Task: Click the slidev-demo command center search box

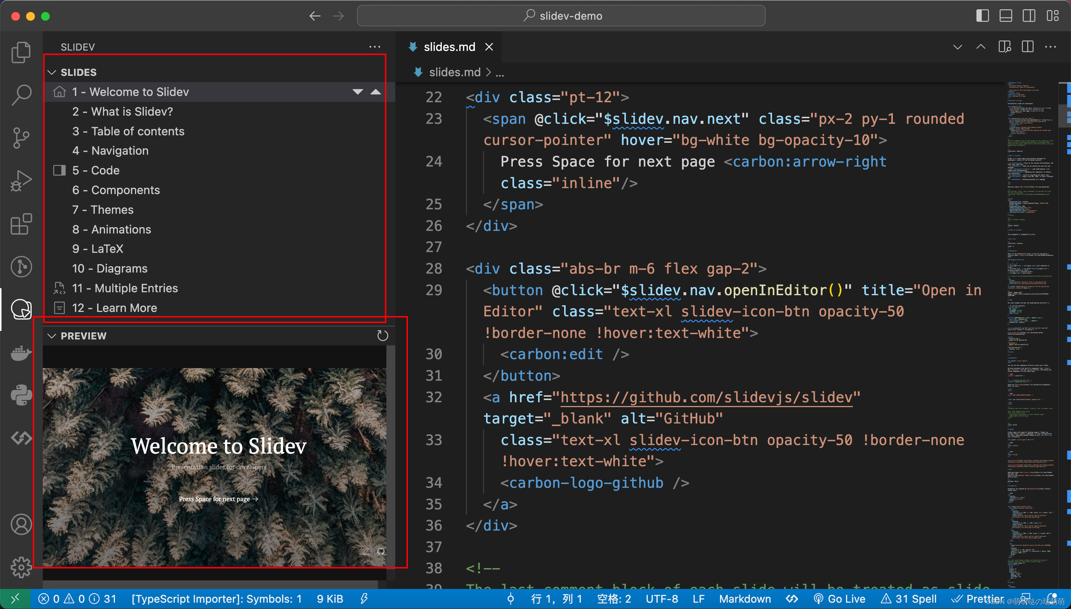Action: (561, 16)
